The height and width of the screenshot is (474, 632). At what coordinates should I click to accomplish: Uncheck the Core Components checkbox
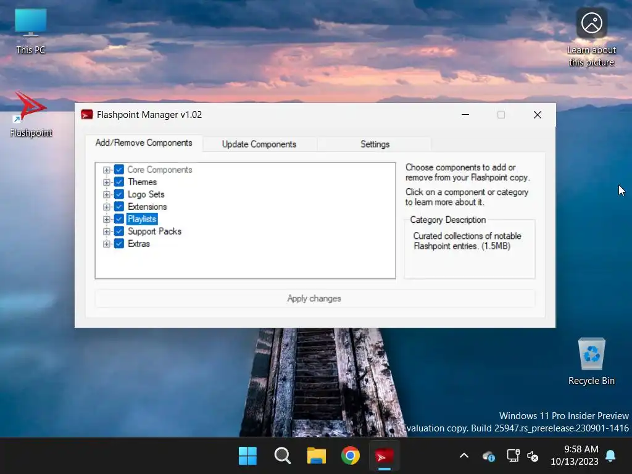click(x=119, y=169)
